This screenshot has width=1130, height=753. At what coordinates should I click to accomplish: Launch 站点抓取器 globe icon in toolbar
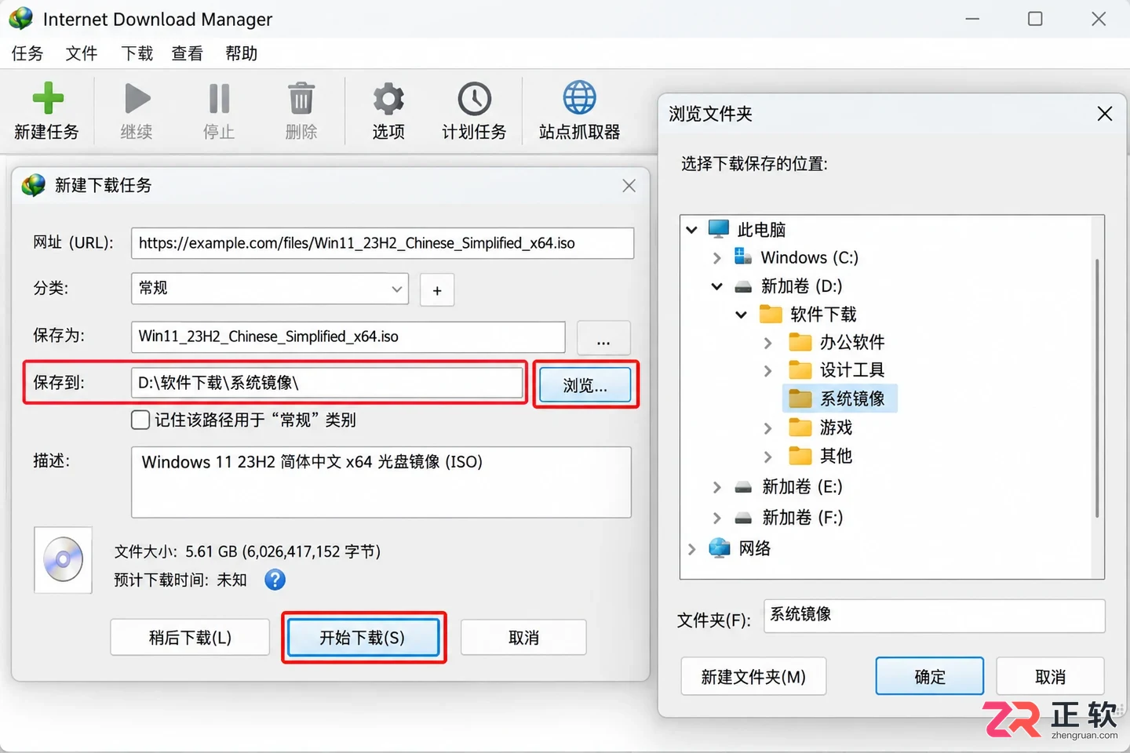579,98
